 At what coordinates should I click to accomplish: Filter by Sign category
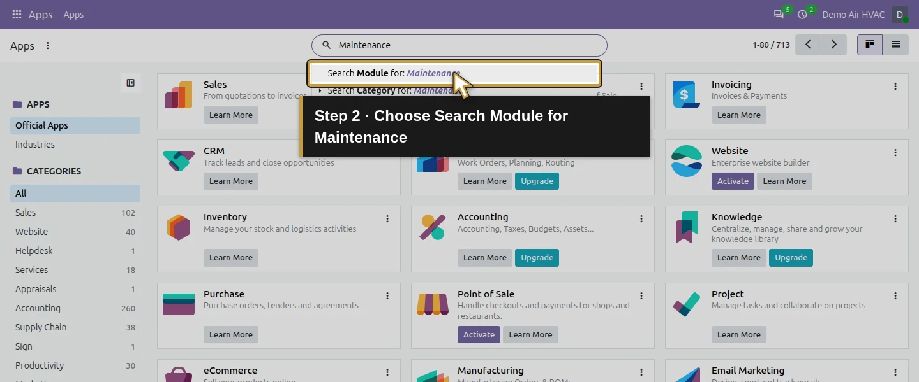[75, 346]
